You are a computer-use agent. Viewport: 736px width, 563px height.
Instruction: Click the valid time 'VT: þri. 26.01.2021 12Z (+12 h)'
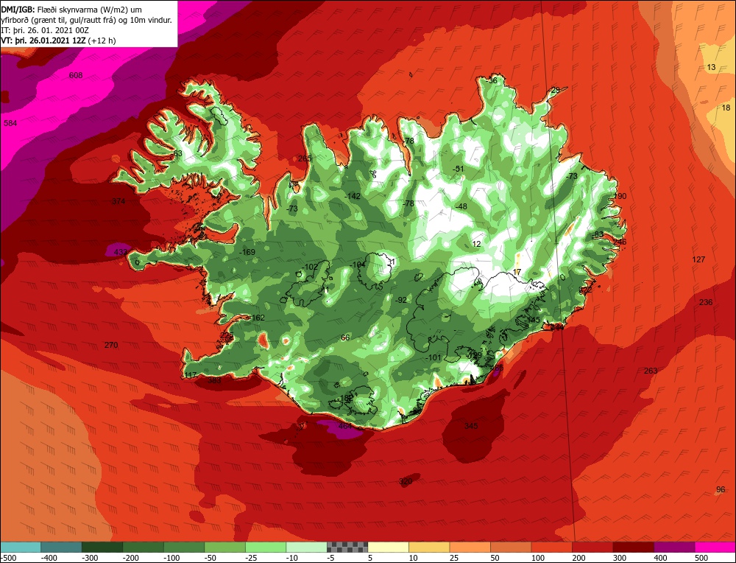point(59,41)
